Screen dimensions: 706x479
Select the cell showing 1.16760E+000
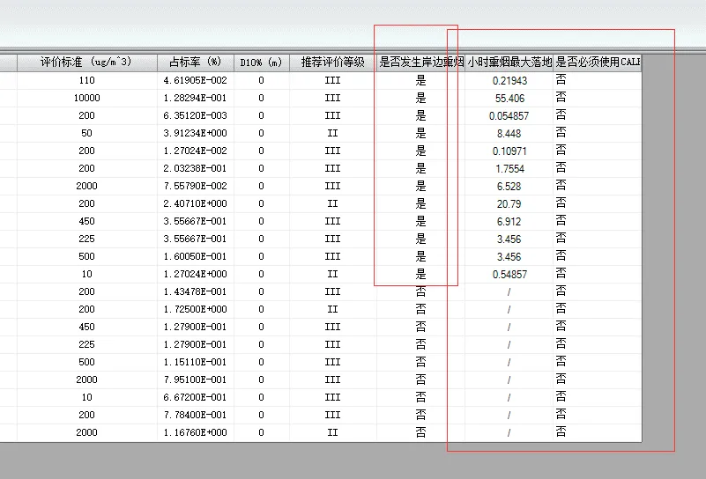tap(196, 432)
